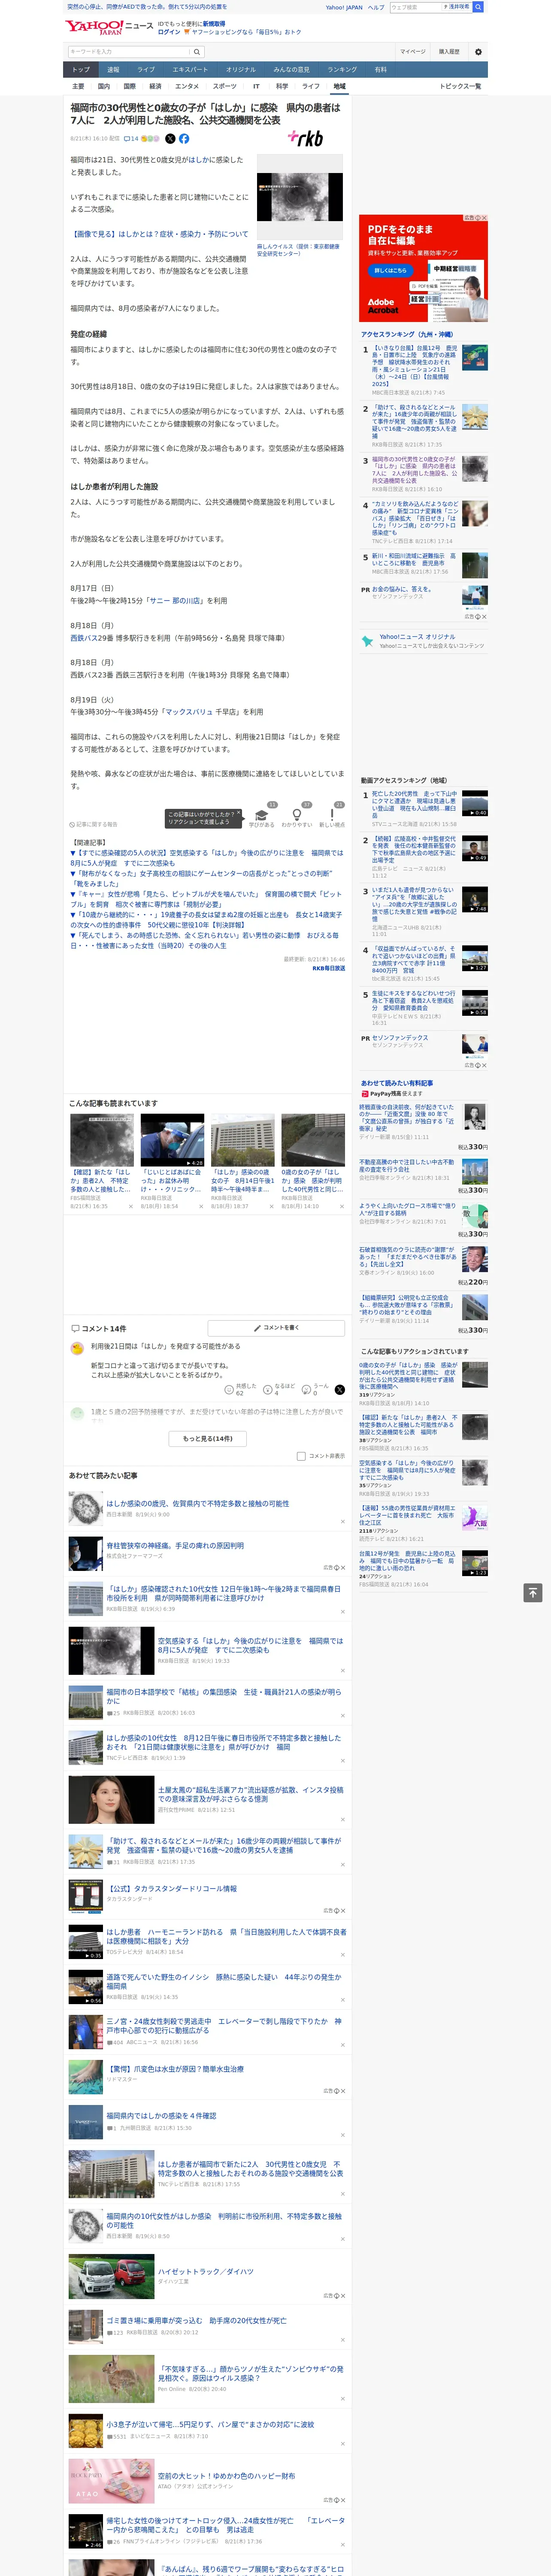Click the measles virus article image
This screenshot has height=2576, width=551.
[x=300, y=197]
